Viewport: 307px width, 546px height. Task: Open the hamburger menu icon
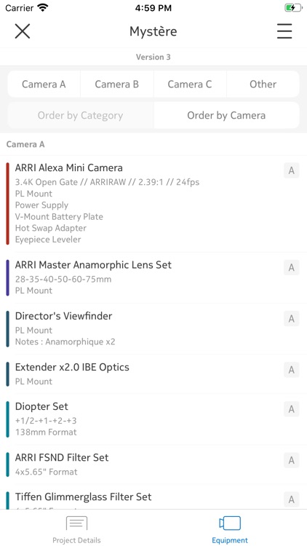tap(284, 31)
